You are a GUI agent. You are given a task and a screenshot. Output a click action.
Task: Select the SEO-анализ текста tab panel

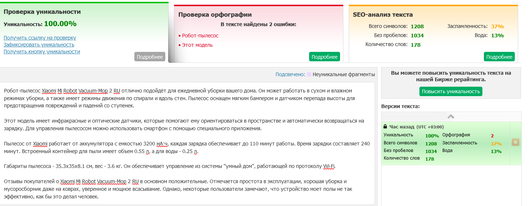pyautogui.click(x=433, y=33)
